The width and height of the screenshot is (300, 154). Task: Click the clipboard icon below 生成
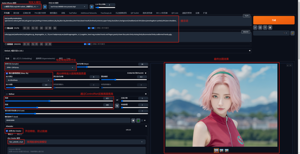click(270, 28)
